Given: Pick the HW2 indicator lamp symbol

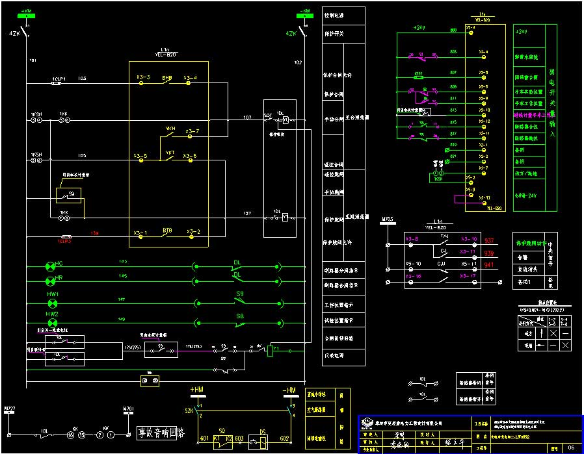Looking at the screenshot, I should pos(52,323).
